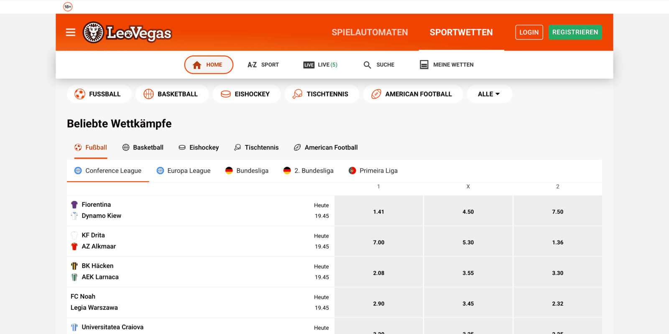Select the Bundesliga league tab
Image resolution: width=669 pixels, height=334 pixels.
(x=247, y=171)
